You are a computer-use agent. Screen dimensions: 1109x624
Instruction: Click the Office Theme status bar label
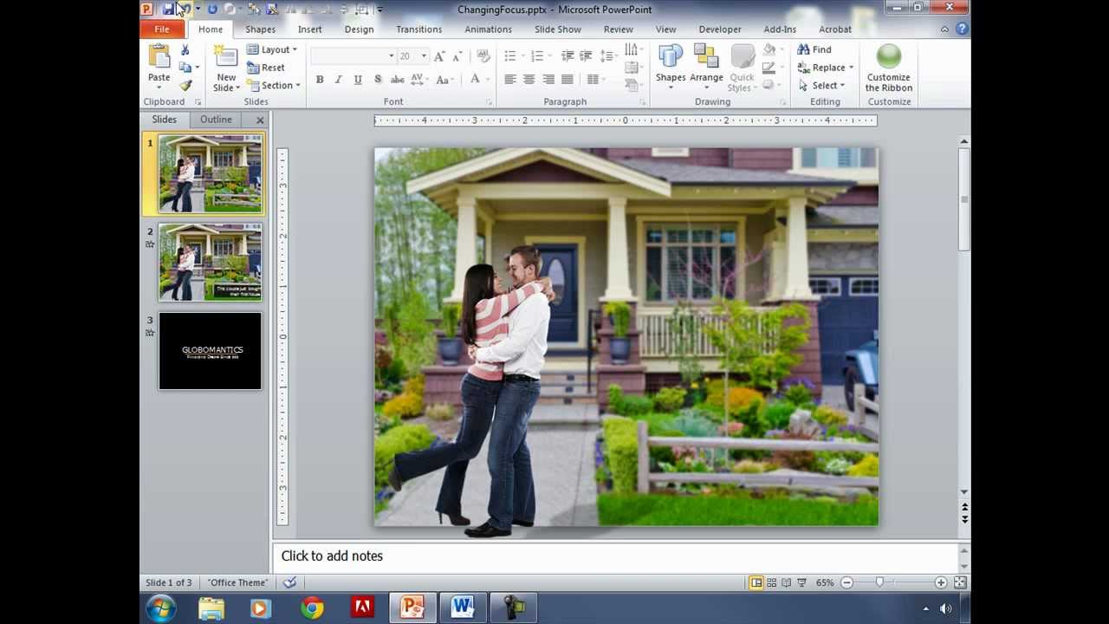238,582
